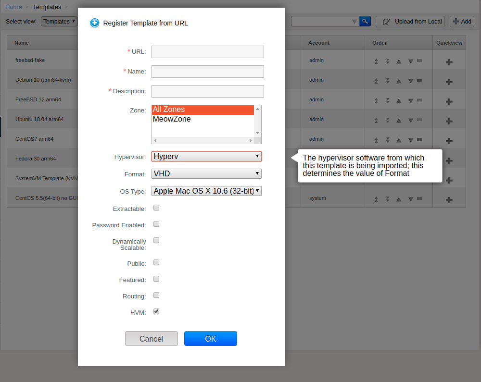Cancel the Register Template dialog

(151, 338)
